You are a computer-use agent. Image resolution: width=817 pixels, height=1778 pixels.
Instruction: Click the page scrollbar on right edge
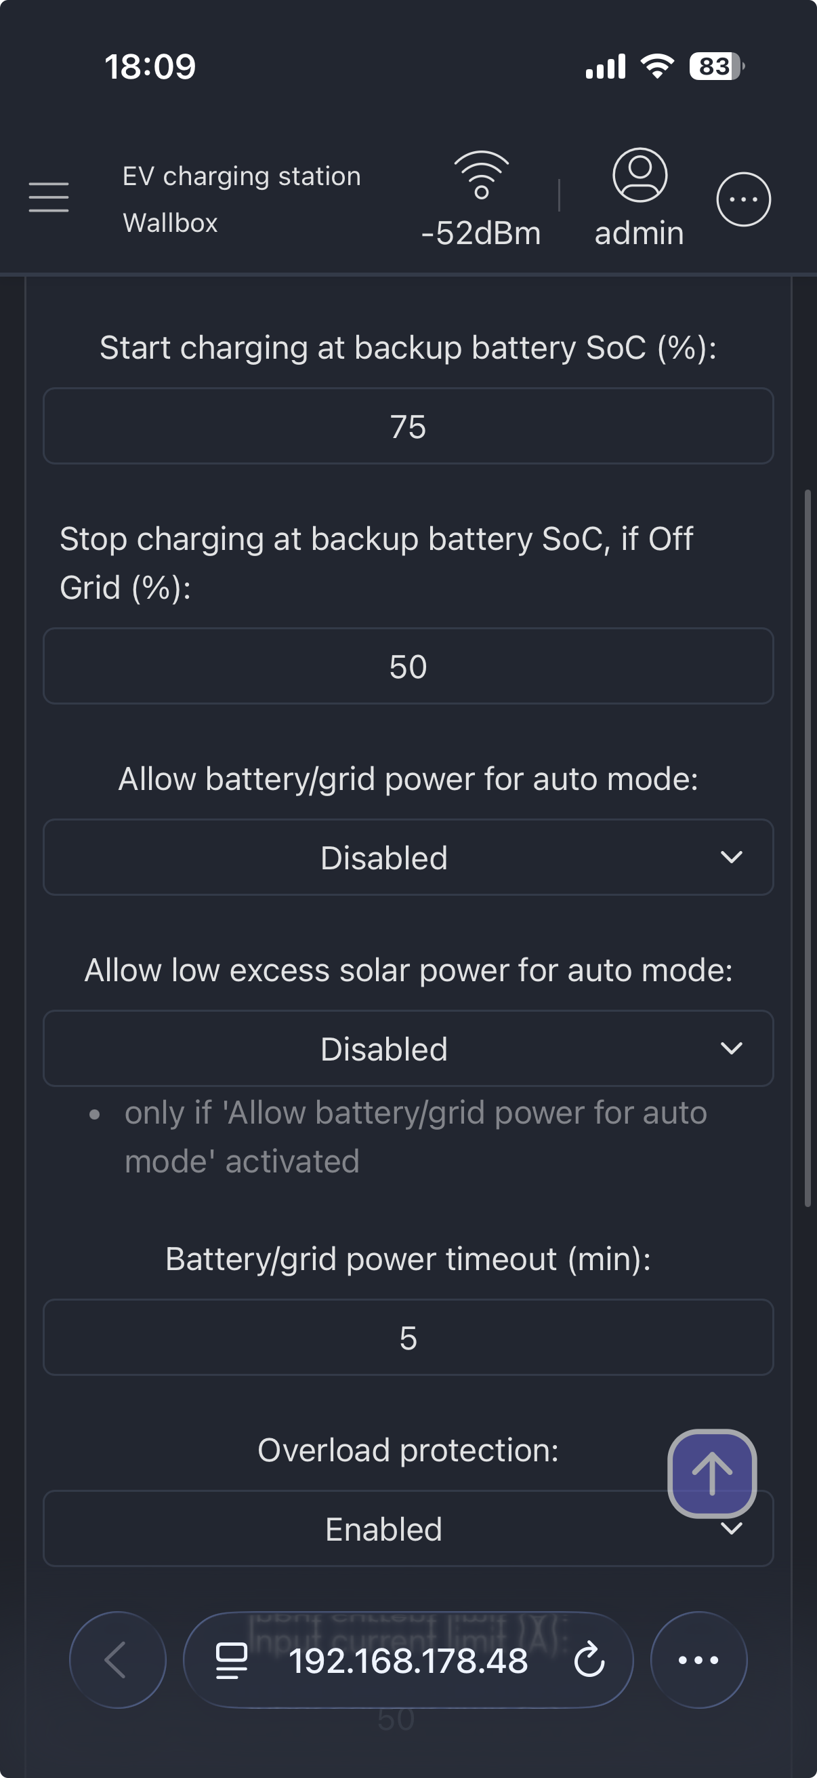(x=808, y=848)
